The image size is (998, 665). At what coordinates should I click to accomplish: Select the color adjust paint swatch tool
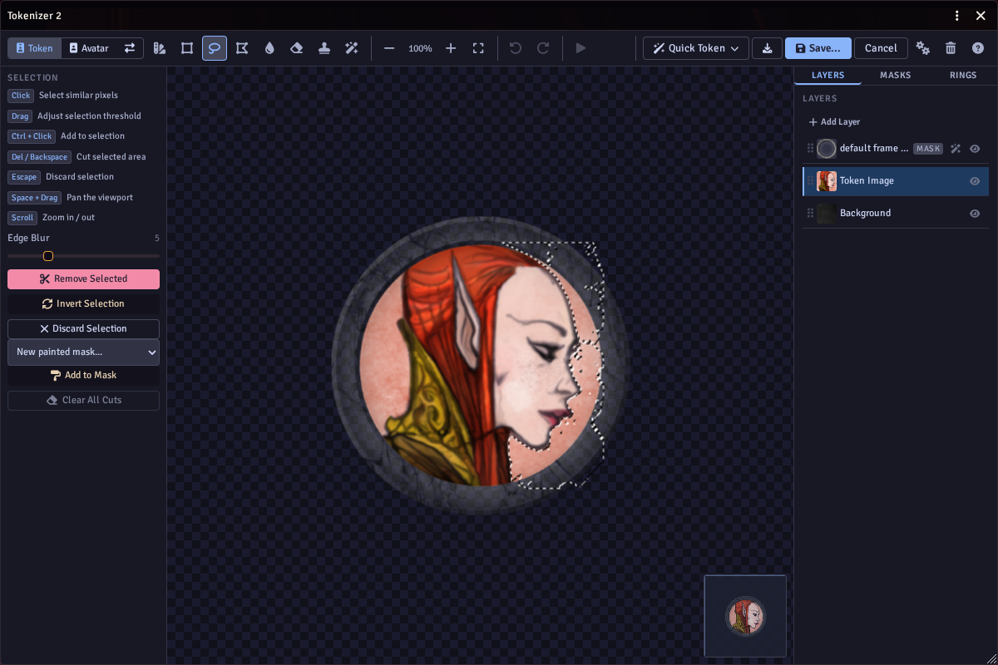click(160, 48)
